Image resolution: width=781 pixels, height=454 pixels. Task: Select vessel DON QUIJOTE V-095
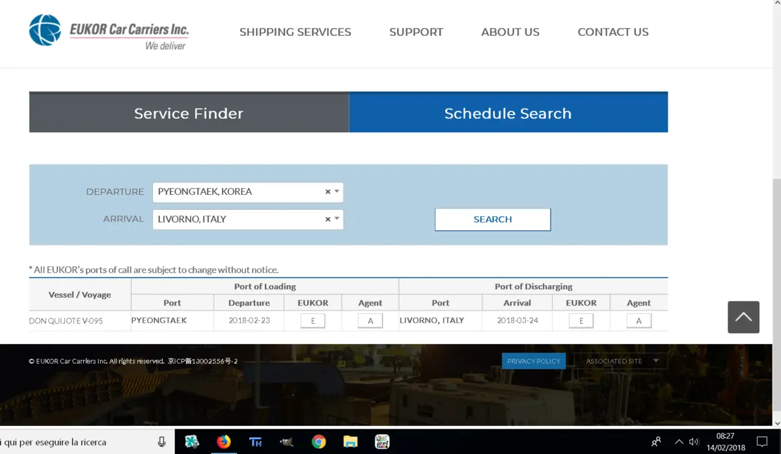(x=66, y=320)
